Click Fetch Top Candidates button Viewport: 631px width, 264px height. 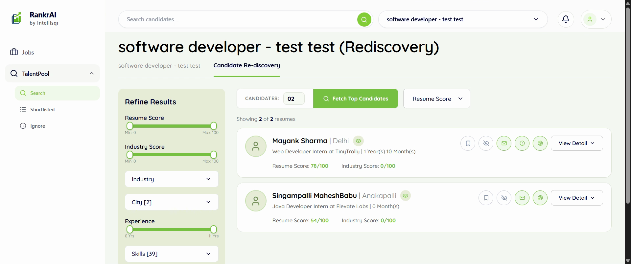point(355,99)
